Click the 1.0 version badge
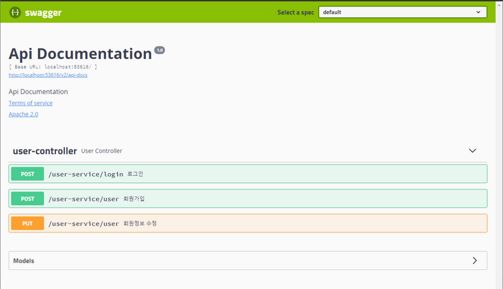 (x=160, y=50)
